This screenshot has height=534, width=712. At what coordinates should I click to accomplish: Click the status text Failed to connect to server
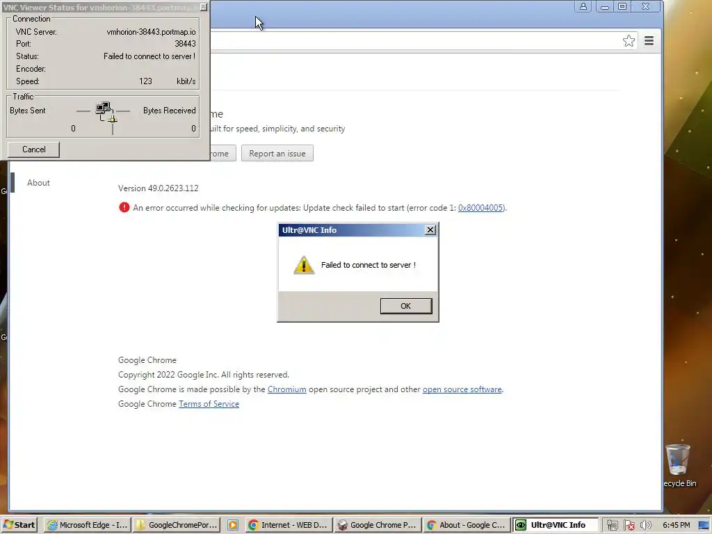[149, 56]
